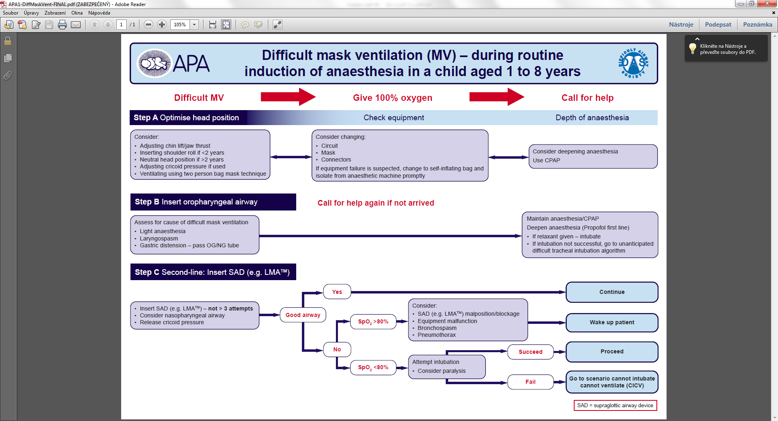
Task: Open the Okna menu
Action: coord(77,13)
